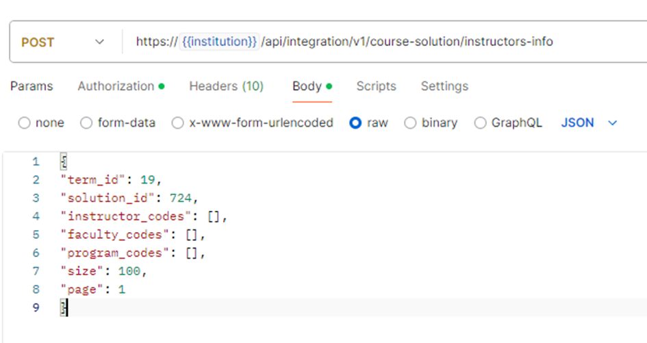
Task: Select the raw body radio button
Action: click(355, 123)
